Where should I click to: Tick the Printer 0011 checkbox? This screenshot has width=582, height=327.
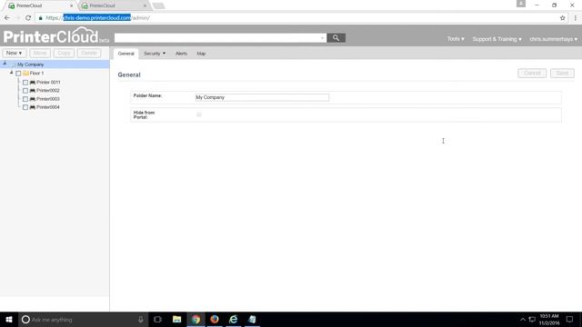[25, 83]
